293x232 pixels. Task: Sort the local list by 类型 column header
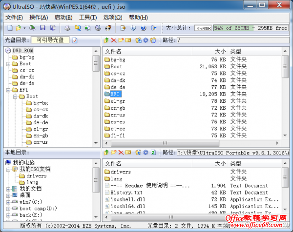tap(255, 164)
